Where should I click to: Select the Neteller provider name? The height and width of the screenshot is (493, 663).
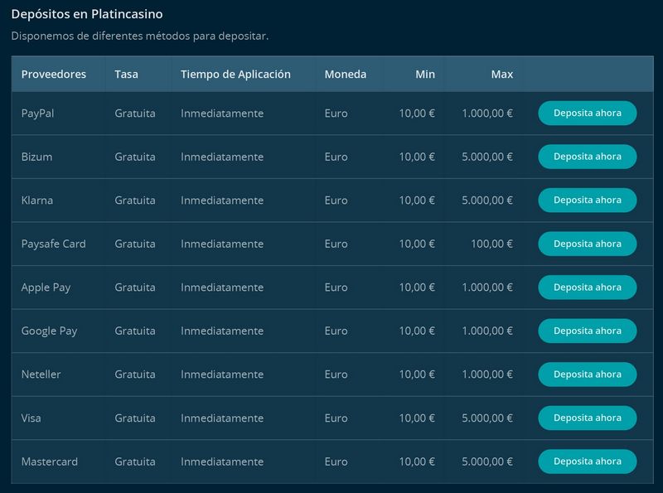point(41,374)
